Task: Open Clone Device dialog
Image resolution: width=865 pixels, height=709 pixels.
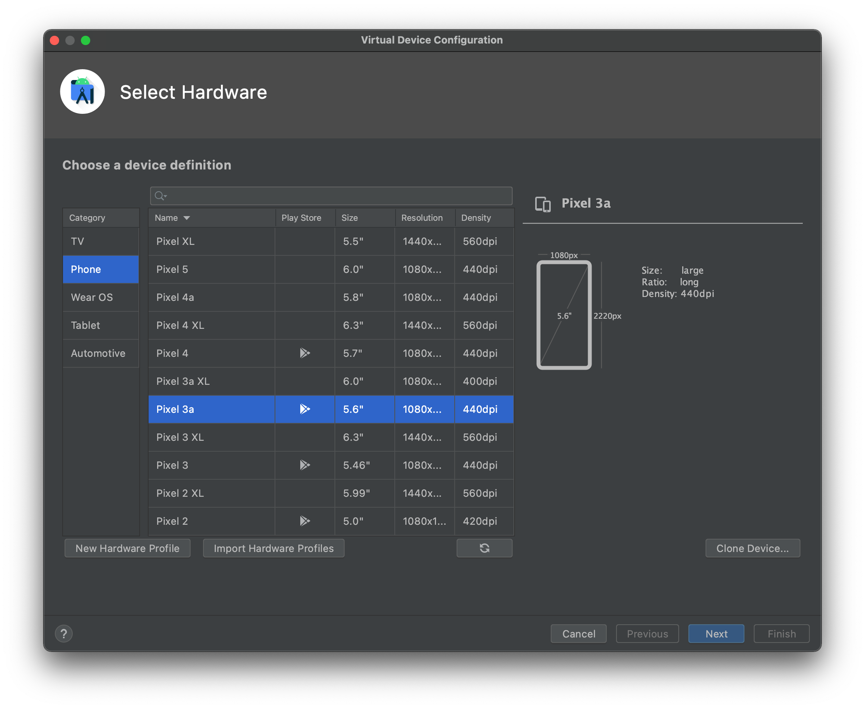Action: coord(752,548)
